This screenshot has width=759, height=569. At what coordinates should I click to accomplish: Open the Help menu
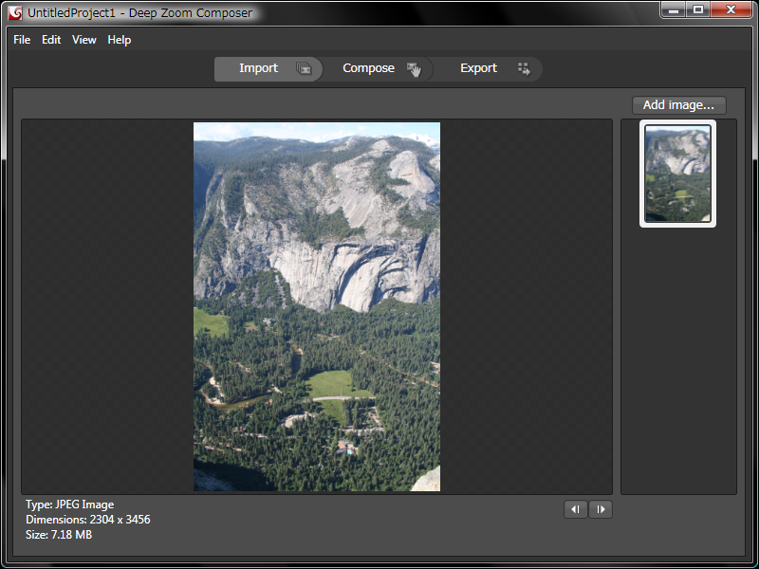120,40
